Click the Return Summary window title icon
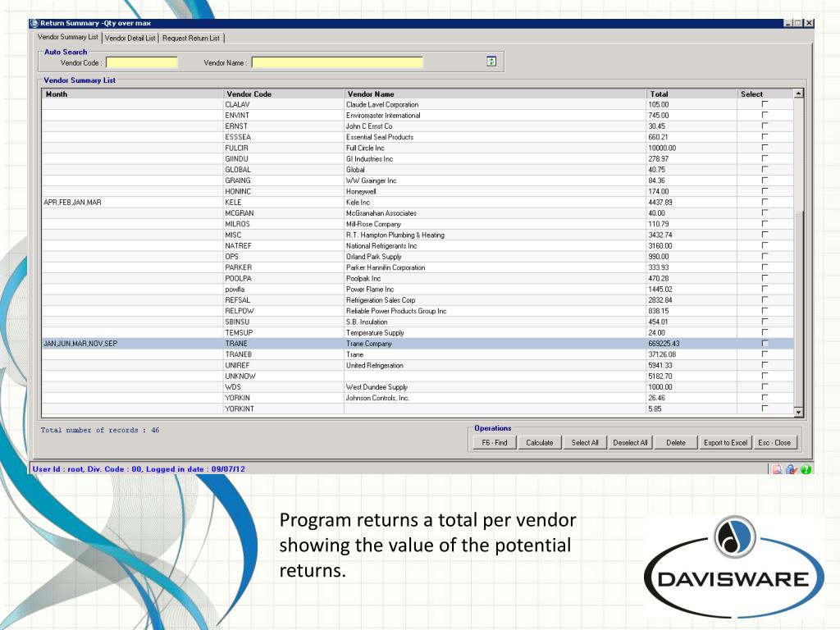 pos(34,23)
